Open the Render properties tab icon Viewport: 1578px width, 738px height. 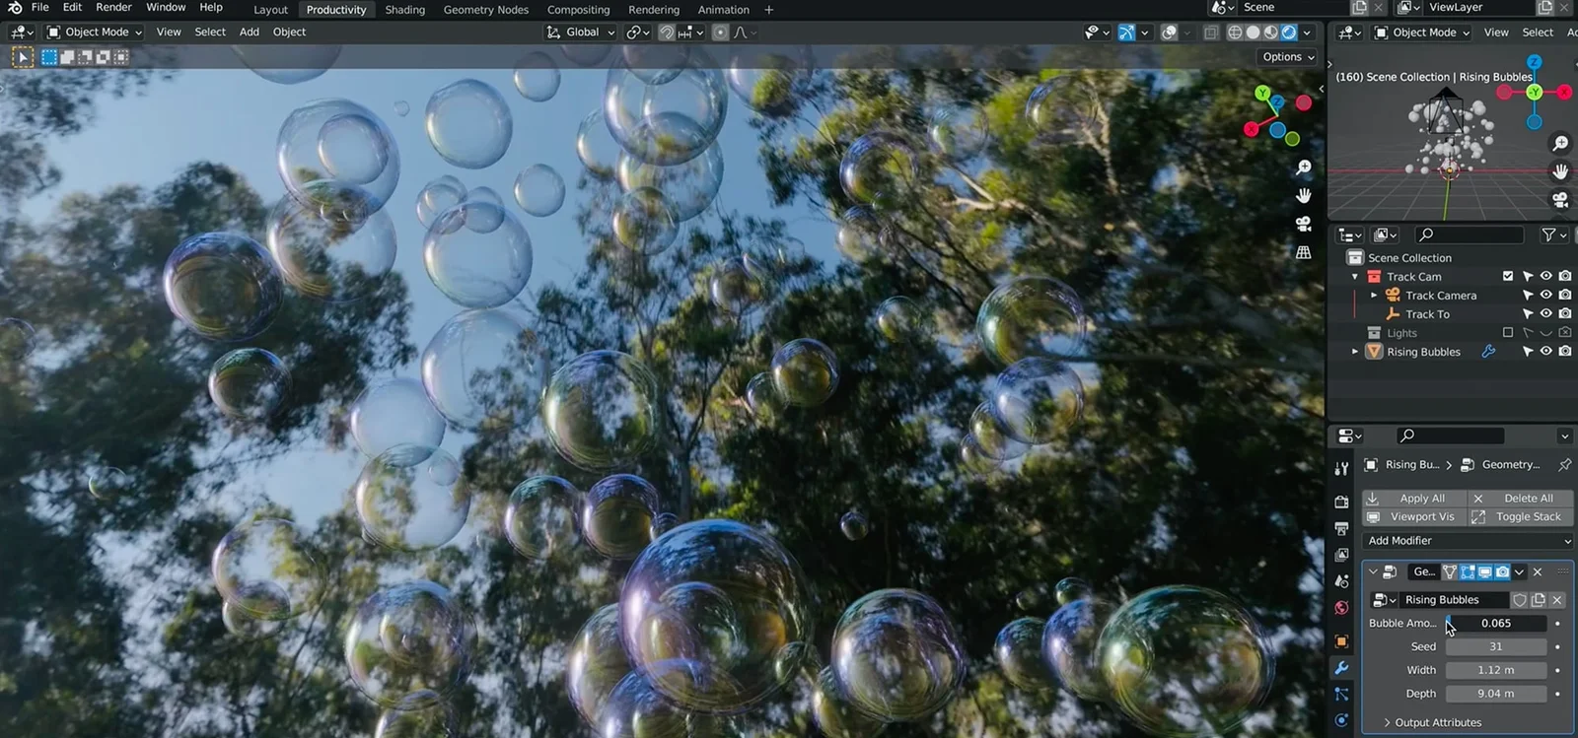click(x=1341, y=502)
